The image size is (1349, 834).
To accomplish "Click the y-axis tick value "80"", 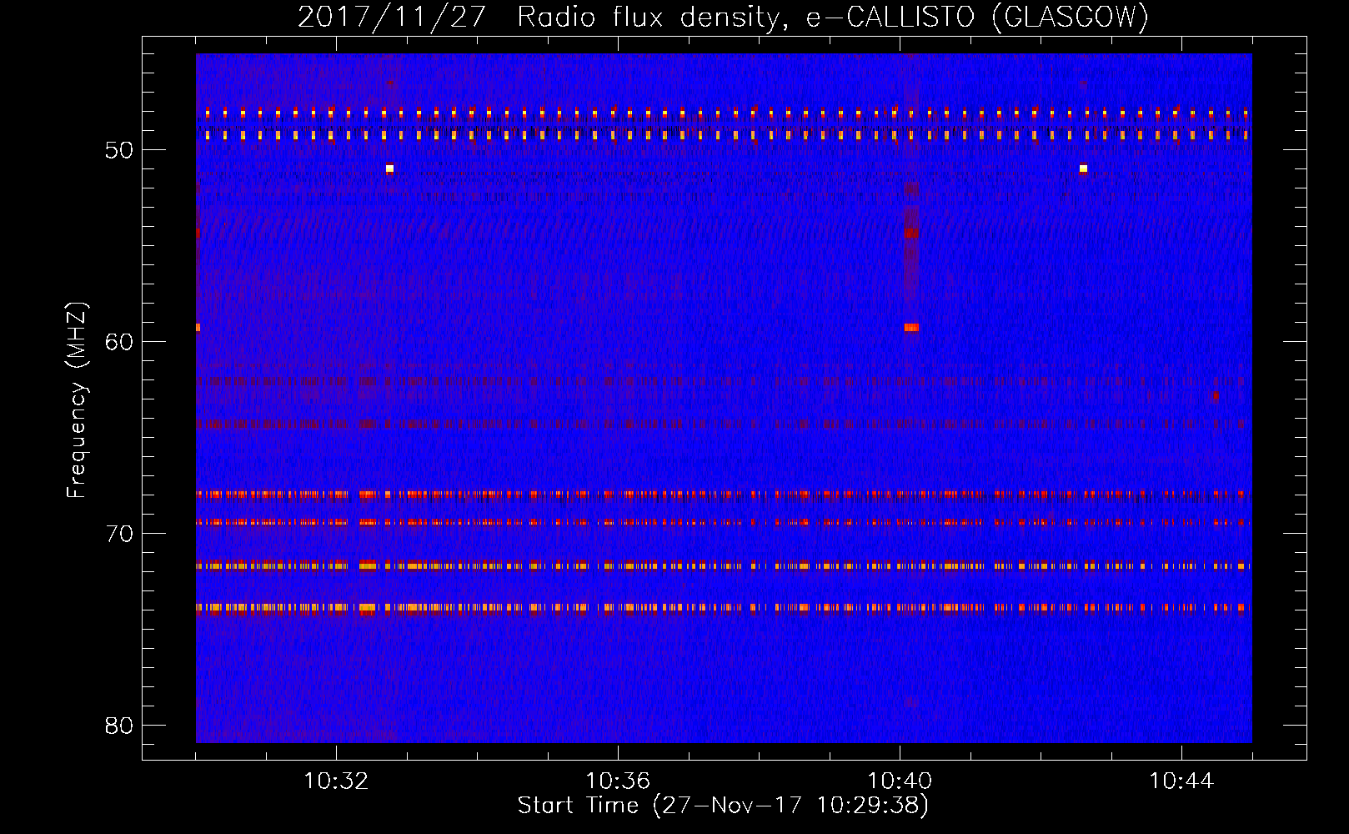I will [119, 726].
